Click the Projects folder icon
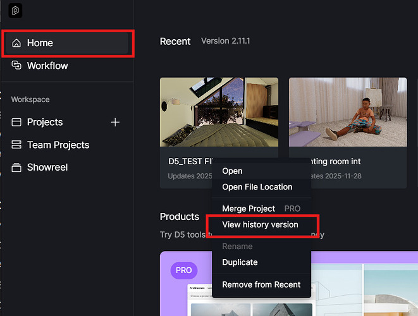 coord(17,122)
